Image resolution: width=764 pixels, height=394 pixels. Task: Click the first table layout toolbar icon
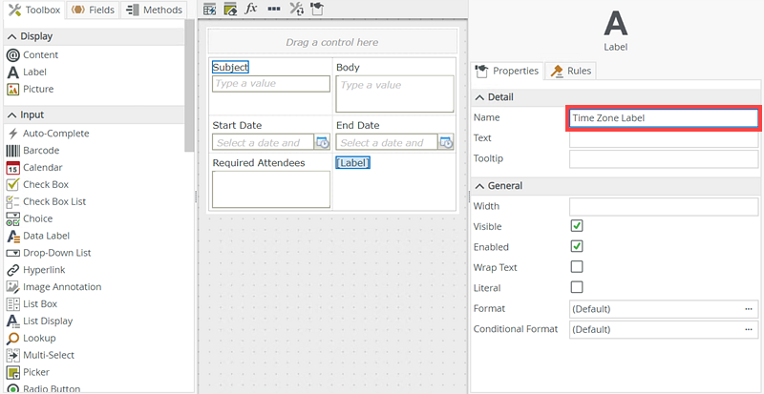pos(210,9)
